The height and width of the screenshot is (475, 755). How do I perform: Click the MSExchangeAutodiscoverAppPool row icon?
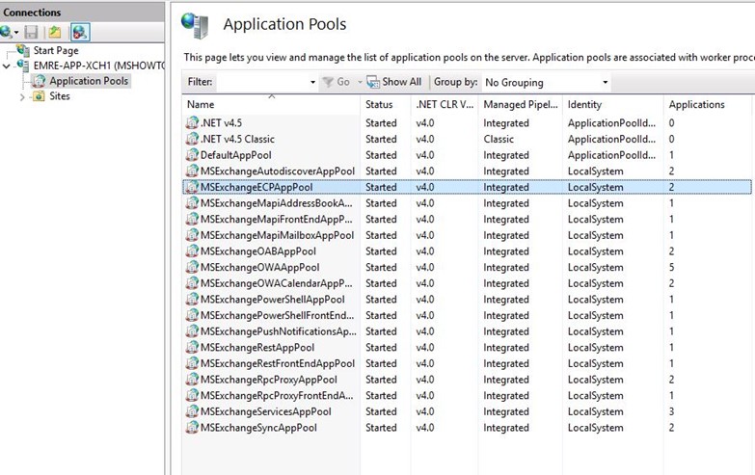click(192, 171)
